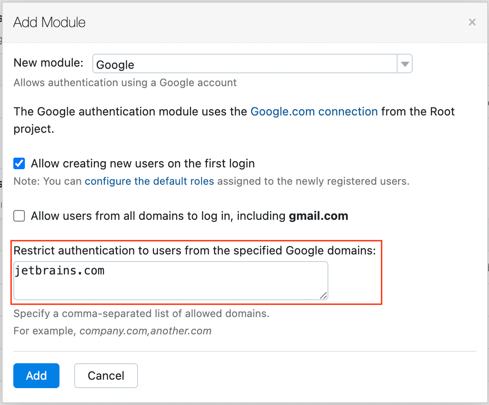Click the 'Allow creating new users on the first login' label

tap(142, 163)
